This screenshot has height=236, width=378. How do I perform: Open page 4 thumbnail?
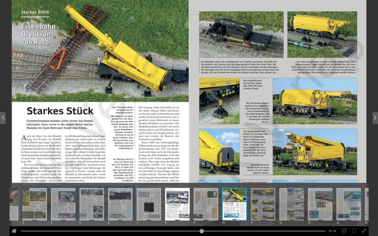(63, 204)
